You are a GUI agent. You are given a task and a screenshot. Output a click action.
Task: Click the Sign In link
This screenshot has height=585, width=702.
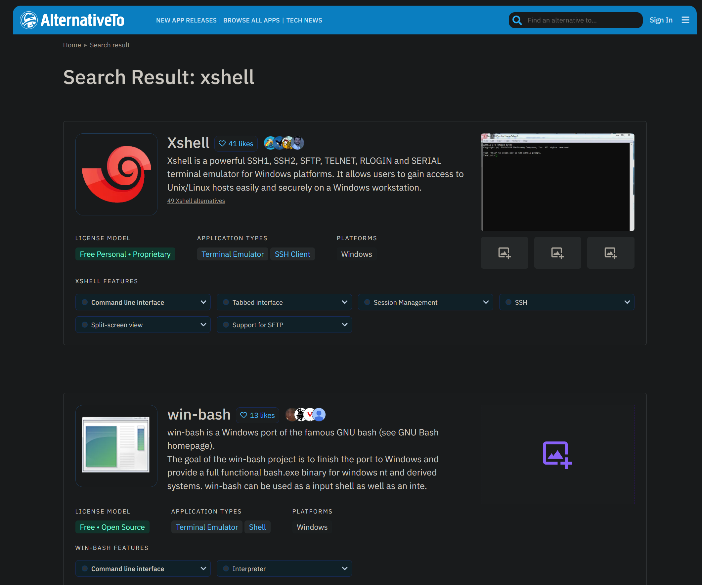[x=661, y=20]
